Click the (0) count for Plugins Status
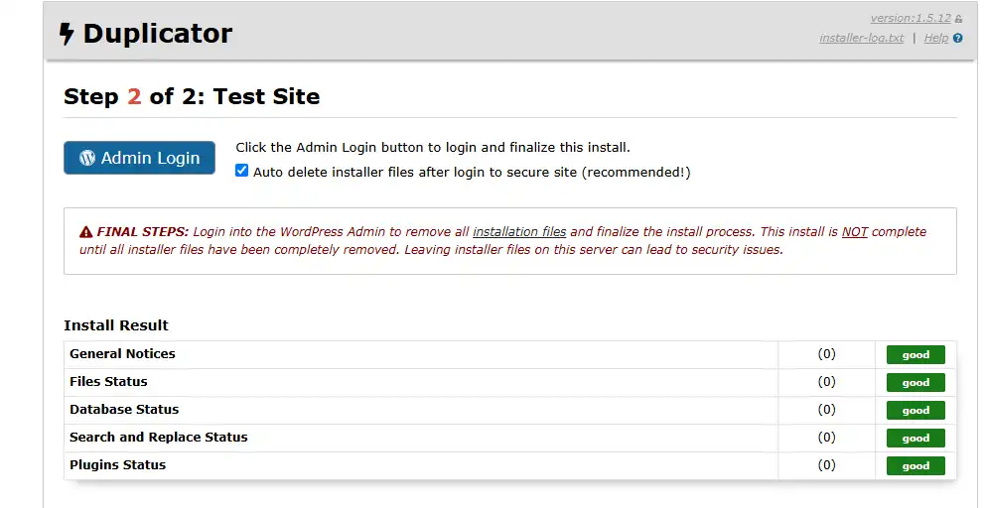The width and height of the screenshot is (984, 508). (x=826, y=464)
